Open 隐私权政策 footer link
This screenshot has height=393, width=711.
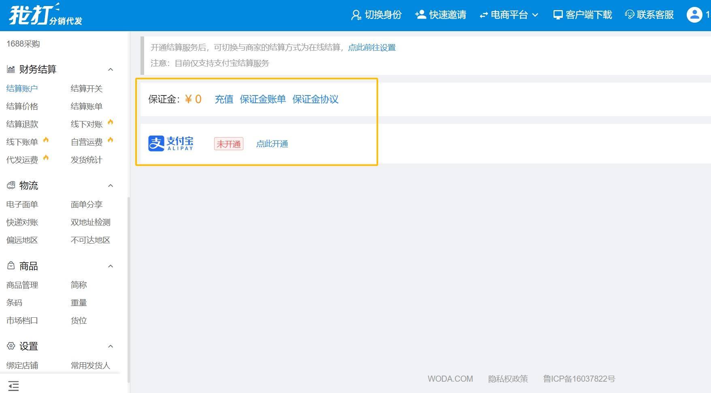coord(508,379)
